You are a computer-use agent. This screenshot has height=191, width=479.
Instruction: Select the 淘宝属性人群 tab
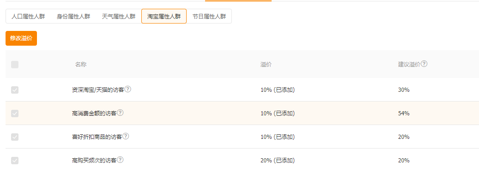click(x=164, y=17)
